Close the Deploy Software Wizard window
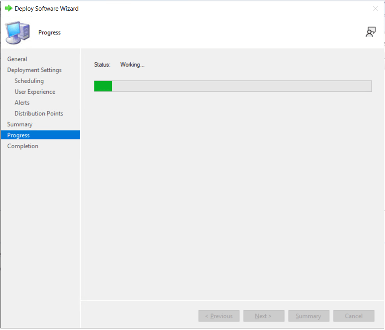The width and height of the screenshot is (385, 330). coord(375,9)
